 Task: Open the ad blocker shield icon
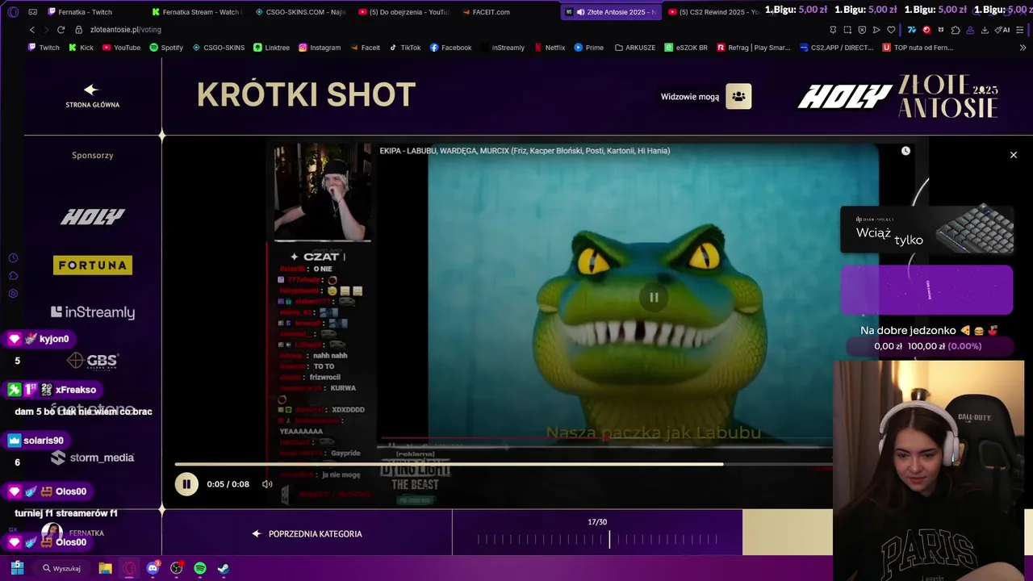click(x=862, y=30)
